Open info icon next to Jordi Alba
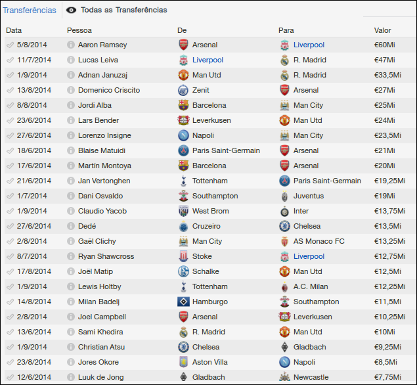The width and height of the screenshot is (417, 385). click(71, 105)
